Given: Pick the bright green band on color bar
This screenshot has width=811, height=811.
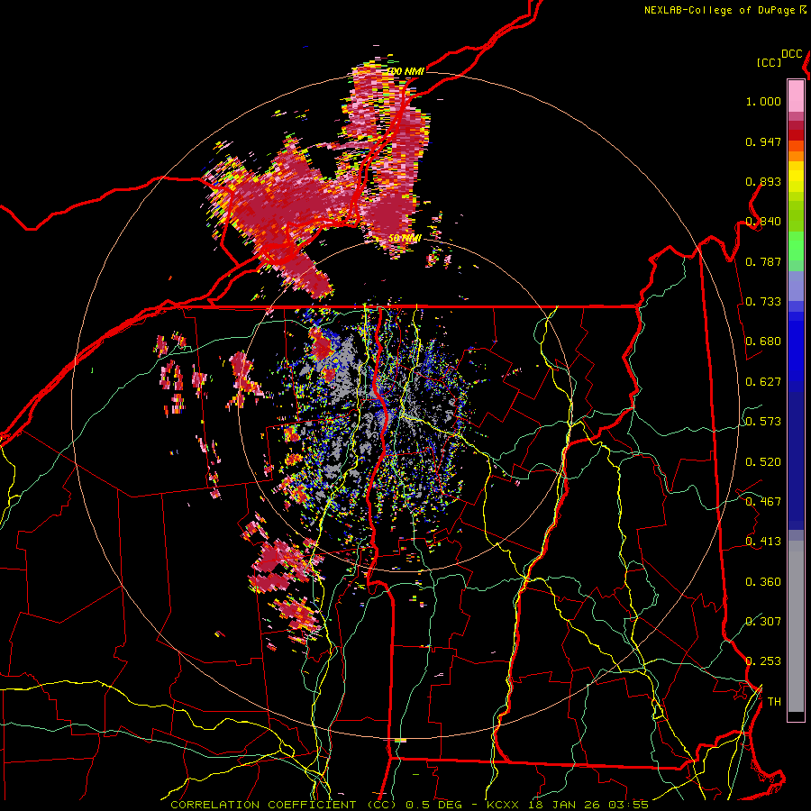Looking at the screenshot, I should pos(796,246).
